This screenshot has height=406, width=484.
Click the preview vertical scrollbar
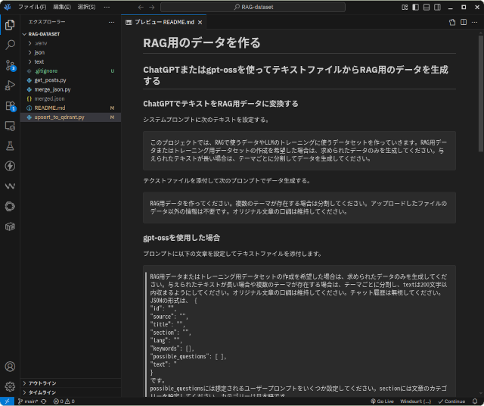481,93
